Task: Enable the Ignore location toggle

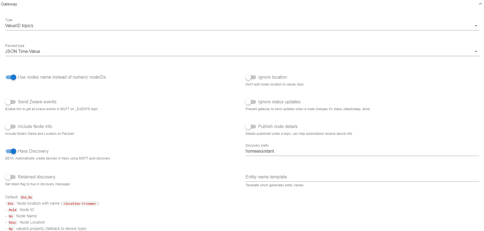Action: (251, 77)
